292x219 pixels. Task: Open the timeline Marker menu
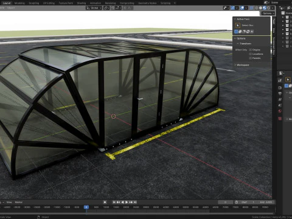pyautogui.click(x=19, y=202)
